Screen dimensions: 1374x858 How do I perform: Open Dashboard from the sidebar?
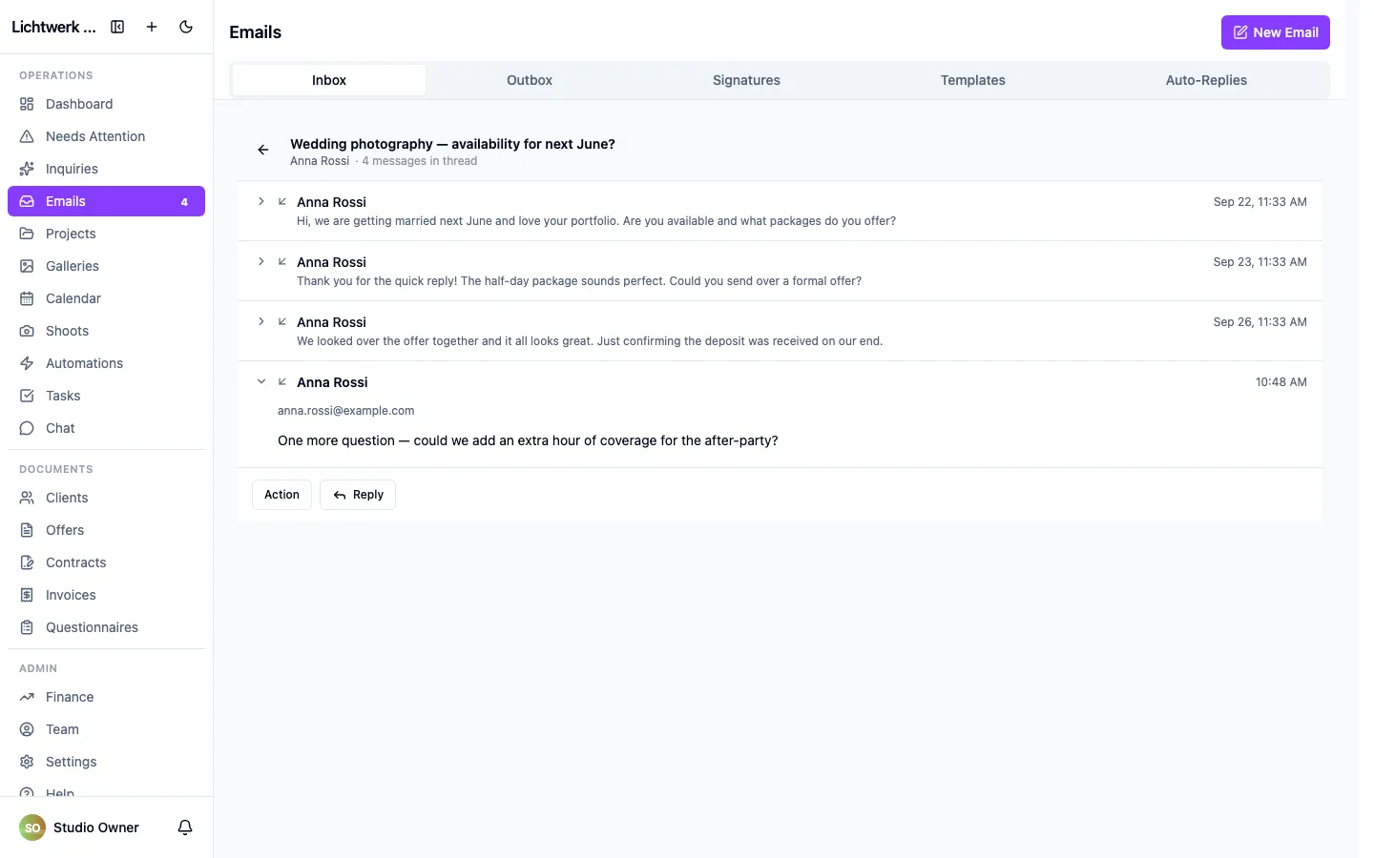click(106, 104)
